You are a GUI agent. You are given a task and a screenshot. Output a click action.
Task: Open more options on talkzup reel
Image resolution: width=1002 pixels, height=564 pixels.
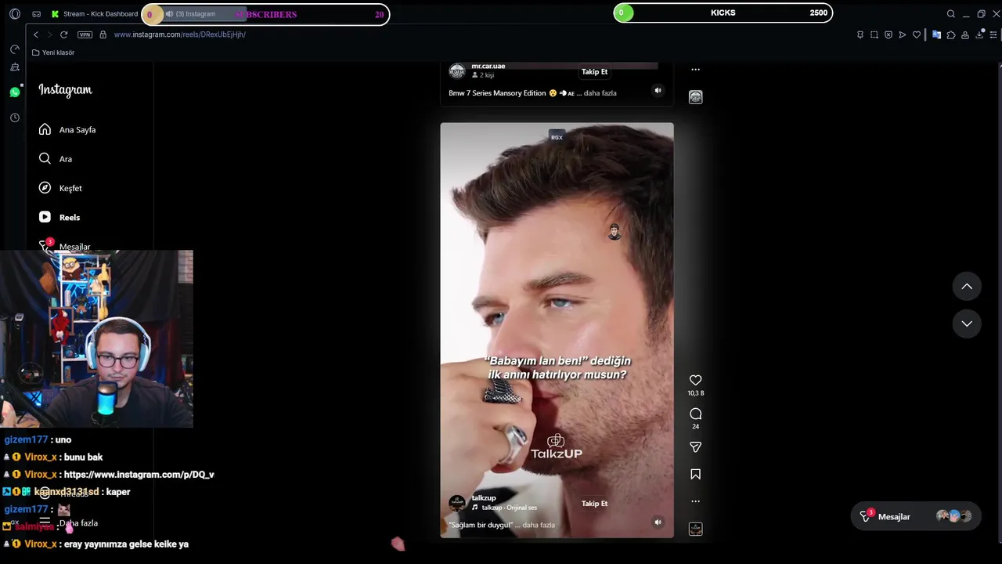695,501
